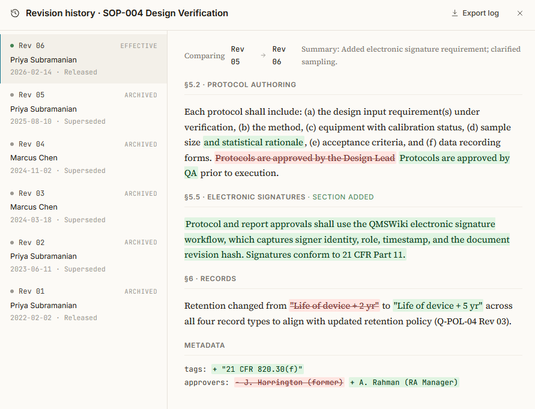
Task: View the Rev 02 revision entry
Action: point(83,255)
